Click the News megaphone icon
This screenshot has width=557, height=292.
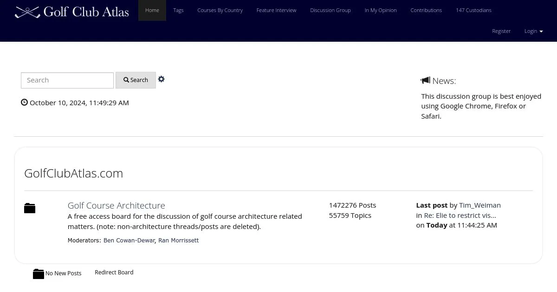pos(425,81)
